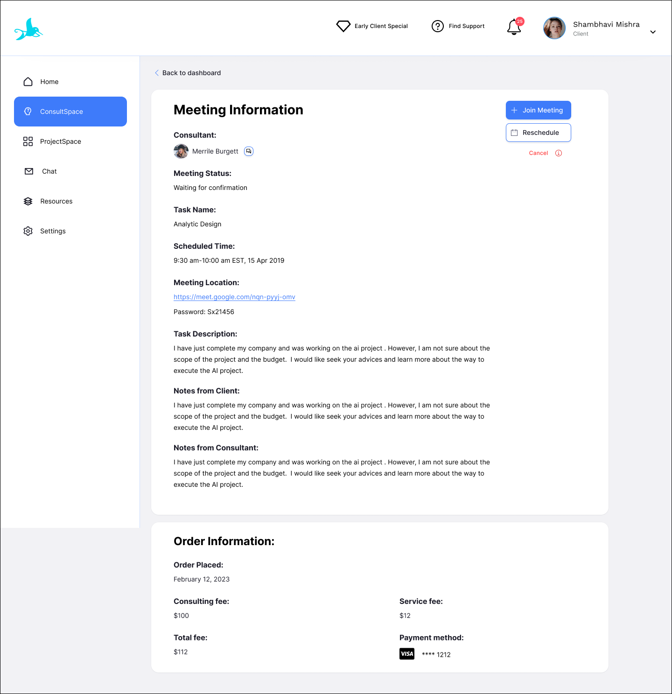Click February 12, 2023 order date
This screenshot has width=672, height=694.
[x=202, y=579]
